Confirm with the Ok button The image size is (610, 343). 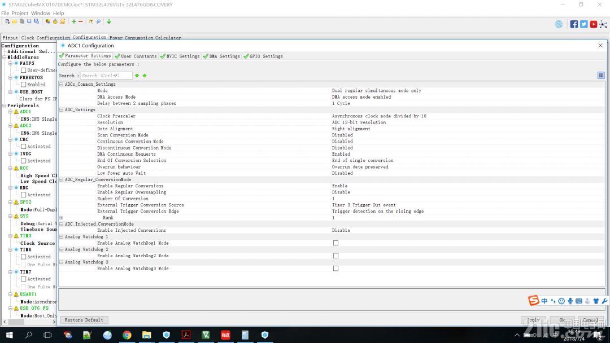click(x=562, y=320)
